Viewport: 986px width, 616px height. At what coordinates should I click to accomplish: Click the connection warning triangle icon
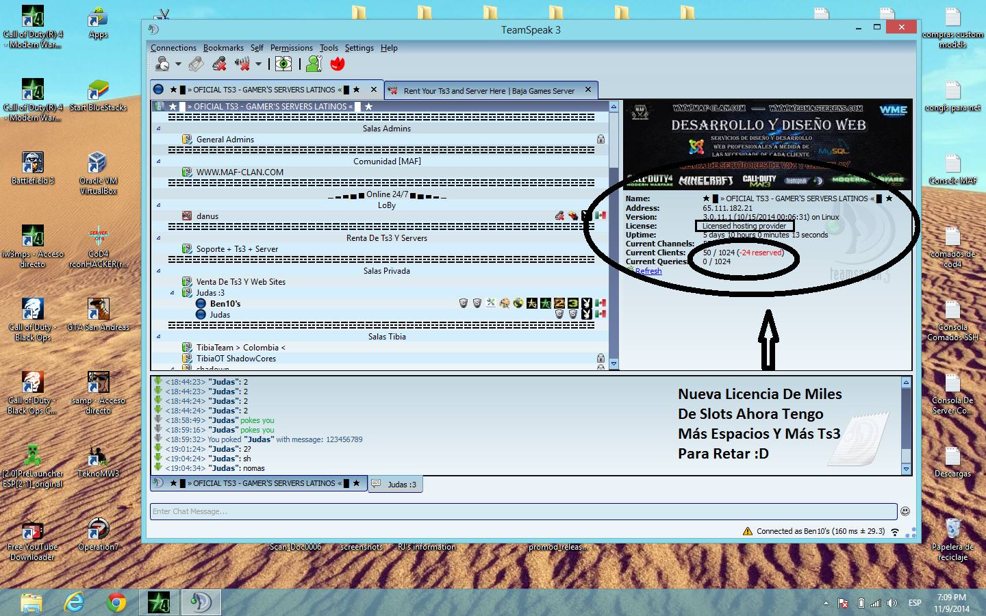[748, 531]
